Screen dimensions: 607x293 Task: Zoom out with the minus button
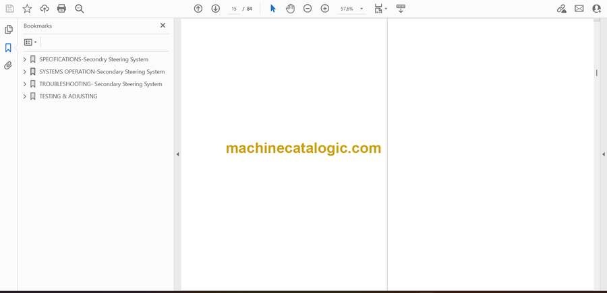coord(308,9)
